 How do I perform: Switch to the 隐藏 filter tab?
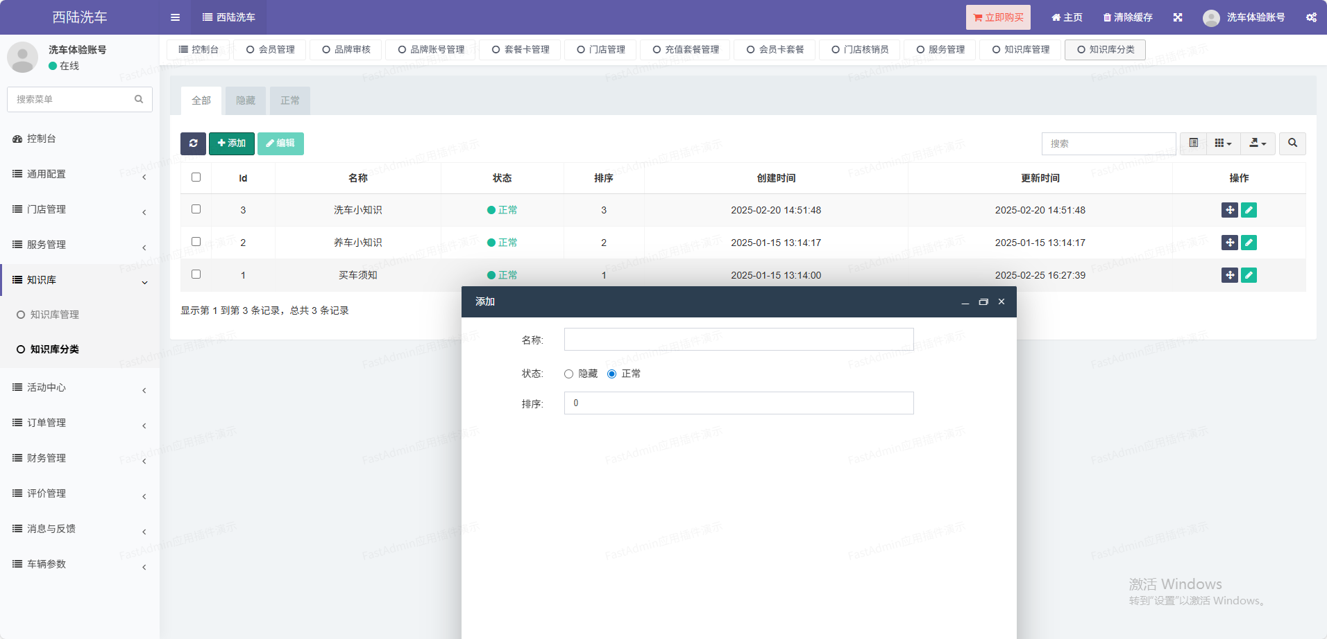(246, 101)
